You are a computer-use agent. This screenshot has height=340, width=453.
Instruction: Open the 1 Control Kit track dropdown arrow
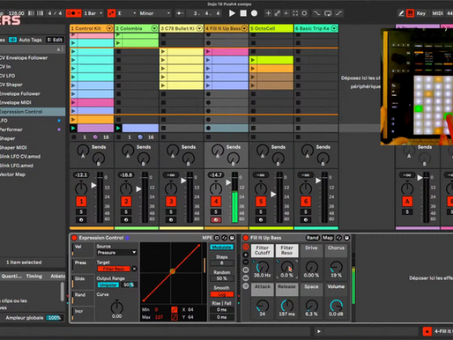point(109,28)
